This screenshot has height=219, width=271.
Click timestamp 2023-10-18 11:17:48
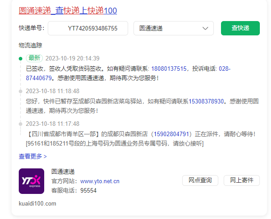coord(53,124)
